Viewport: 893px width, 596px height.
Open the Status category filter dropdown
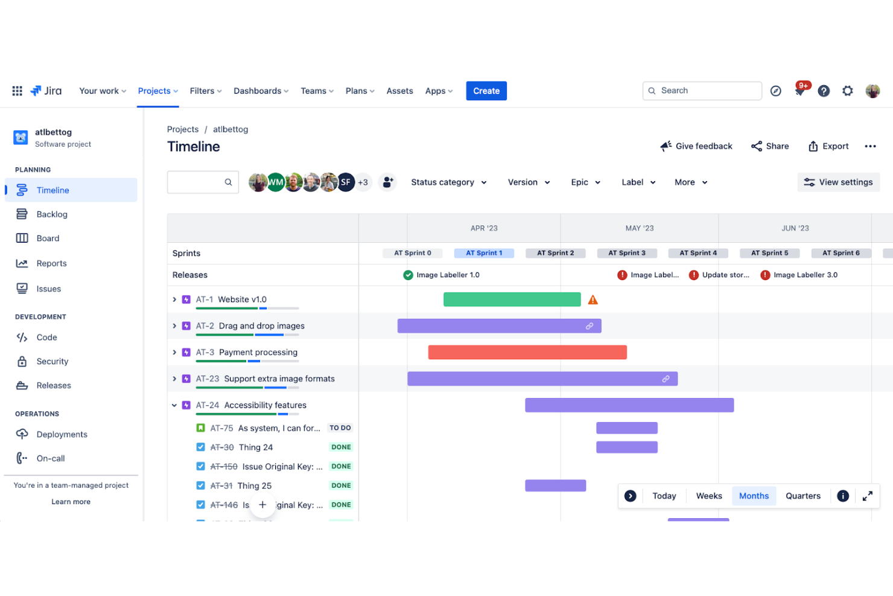point(448,182)
